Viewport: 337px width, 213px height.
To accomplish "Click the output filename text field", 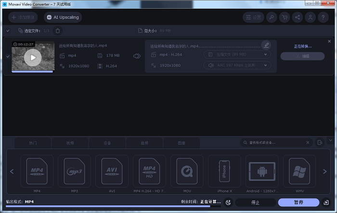I will click(205, 46).
